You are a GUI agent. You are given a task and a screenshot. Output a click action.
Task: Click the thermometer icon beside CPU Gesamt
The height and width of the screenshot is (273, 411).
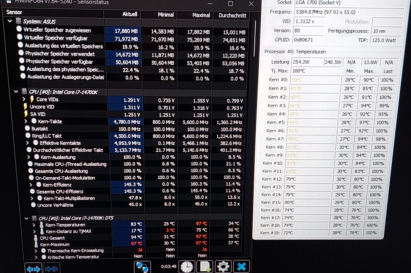click(x=35, y=238)
